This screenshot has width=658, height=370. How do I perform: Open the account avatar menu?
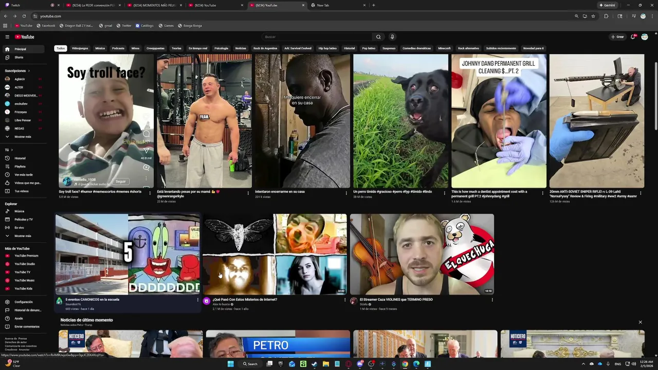pyautogui.click(x=645, y=37)
